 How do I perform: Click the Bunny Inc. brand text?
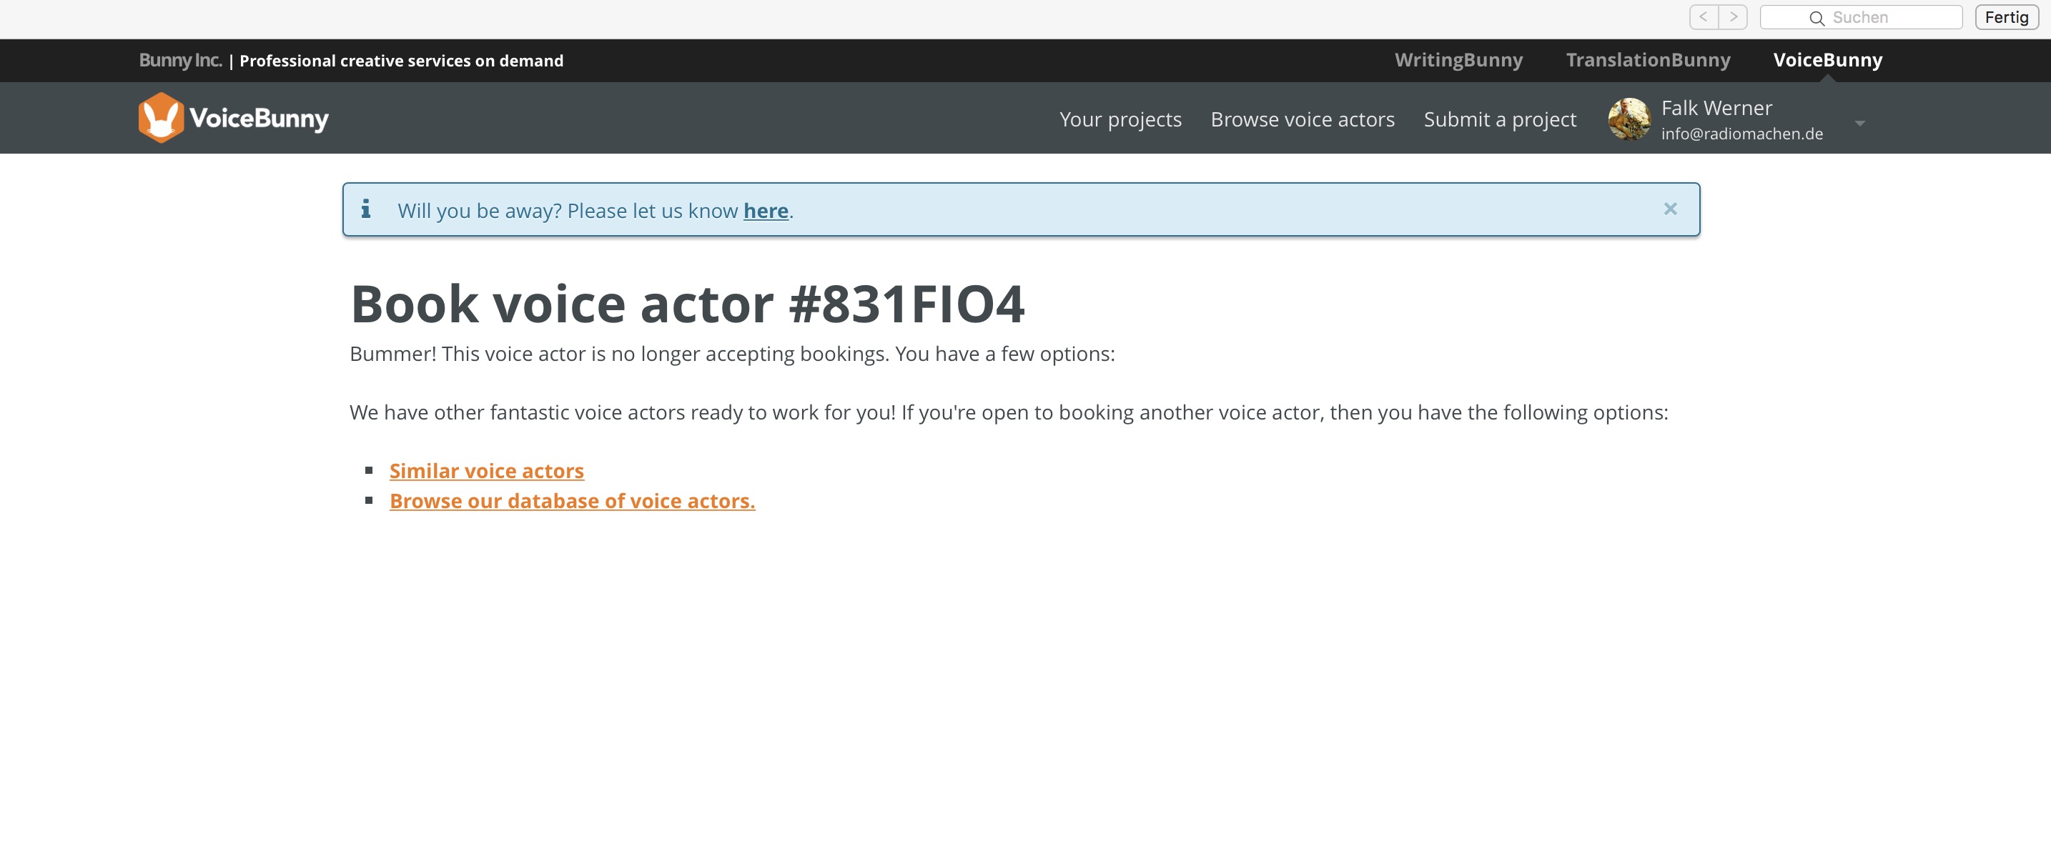(x=180, y=61)
